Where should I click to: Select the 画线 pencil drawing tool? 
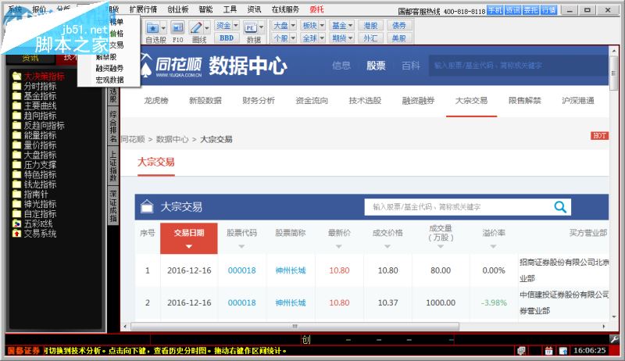coord(196,27)
